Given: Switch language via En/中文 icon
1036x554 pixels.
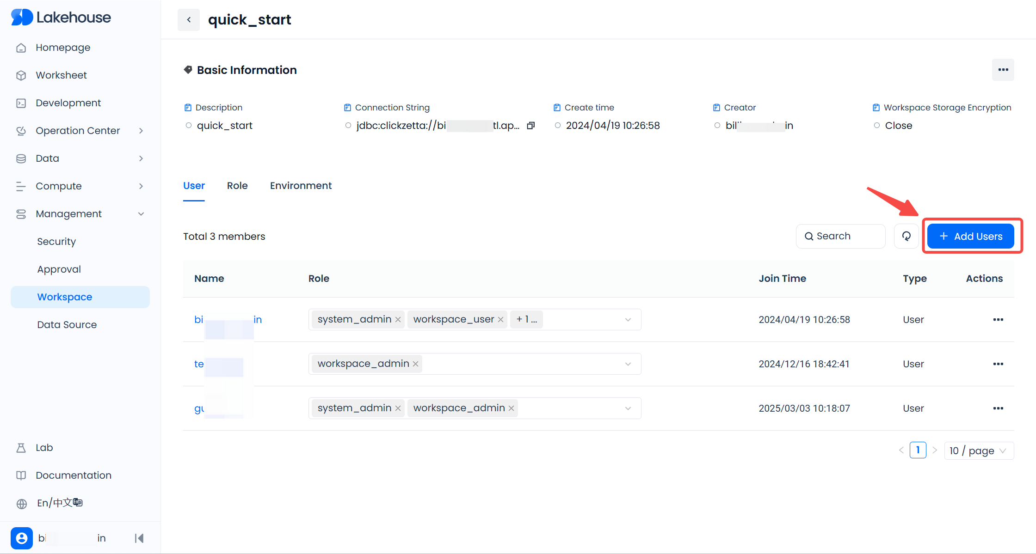Looking at the screenshot, I should (22, 503).
